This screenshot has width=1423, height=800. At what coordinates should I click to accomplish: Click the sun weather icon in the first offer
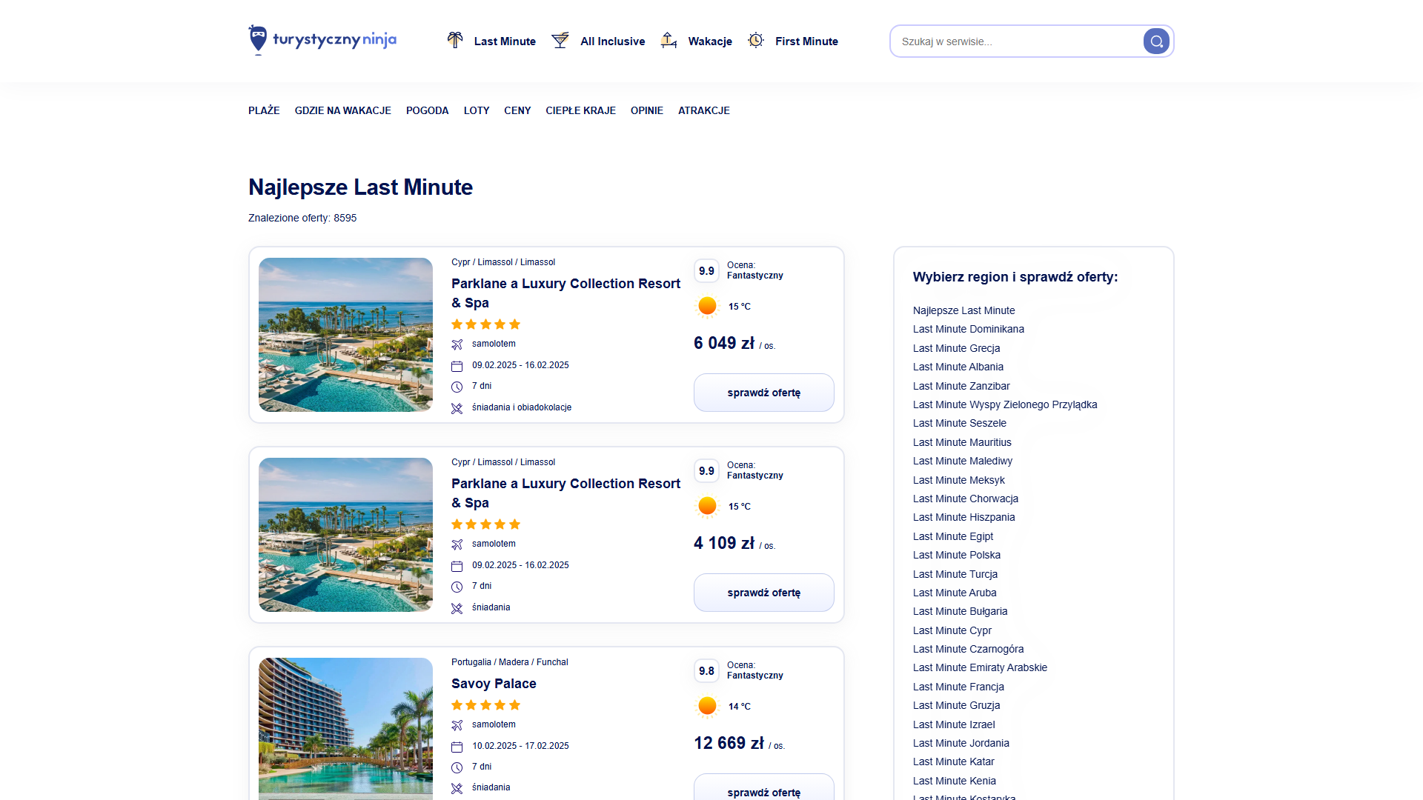[x=707, y=306]
